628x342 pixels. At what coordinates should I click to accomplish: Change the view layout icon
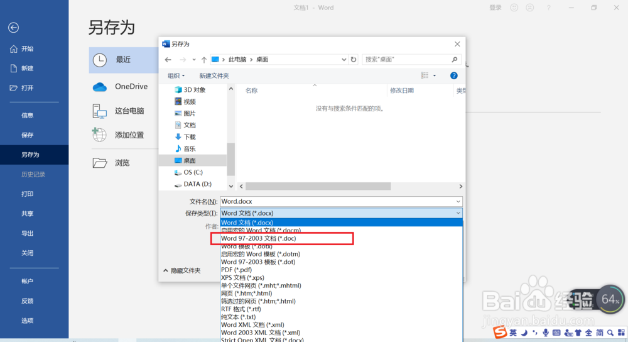click(425, 75)
